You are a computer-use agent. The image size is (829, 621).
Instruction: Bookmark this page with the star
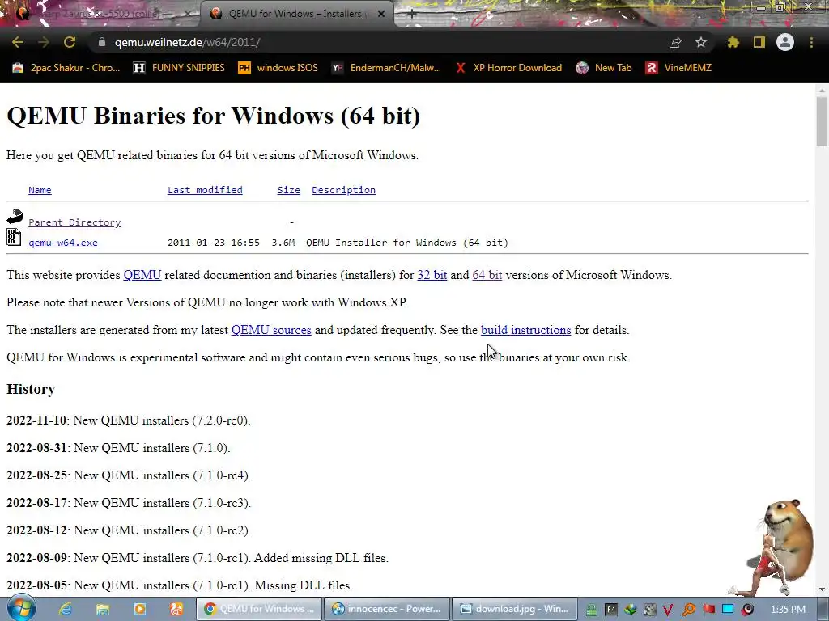click(701, 42)
